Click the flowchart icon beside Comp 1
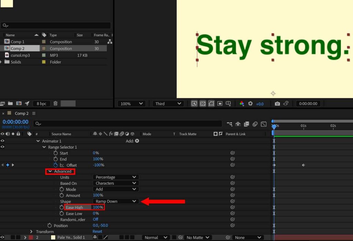This screenshot has width=353, height=241. coord(110,41)
